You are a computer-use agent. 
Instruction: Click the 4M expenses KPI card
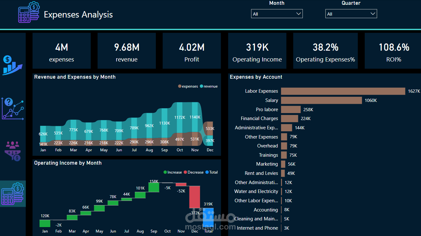click(61, 50)
